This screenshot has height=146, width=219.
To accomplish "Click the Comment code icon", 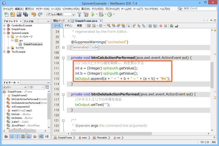I will 172,26.
